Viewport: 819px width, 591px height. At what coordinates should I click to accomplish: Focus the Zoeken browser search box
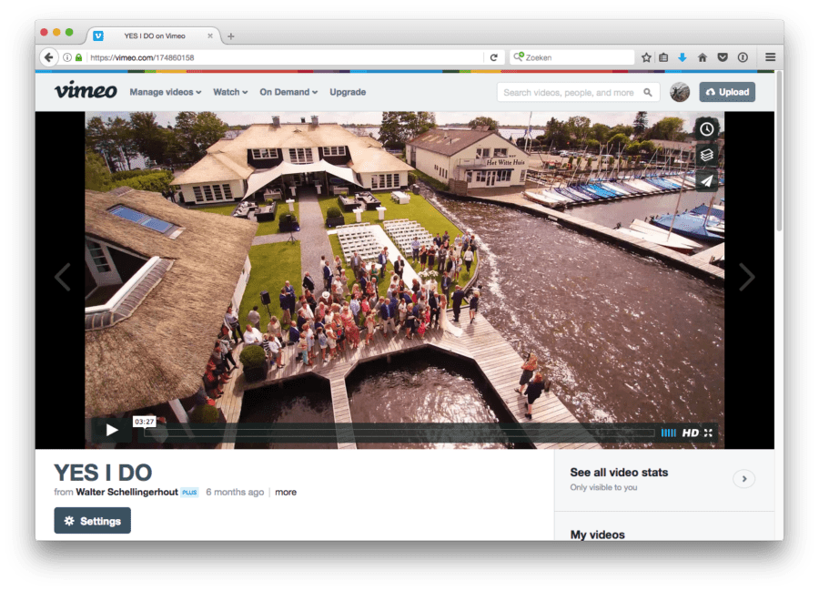pyautogui.click(x=572, y=57)
